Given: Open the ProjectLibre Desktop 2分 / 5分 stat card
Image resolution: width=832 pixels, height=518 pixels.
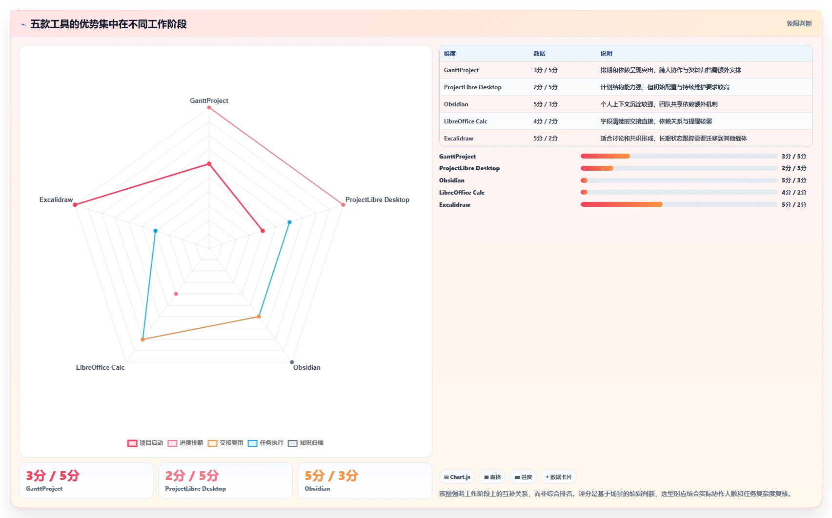Looking at the screenshot, I should (225, 480).
